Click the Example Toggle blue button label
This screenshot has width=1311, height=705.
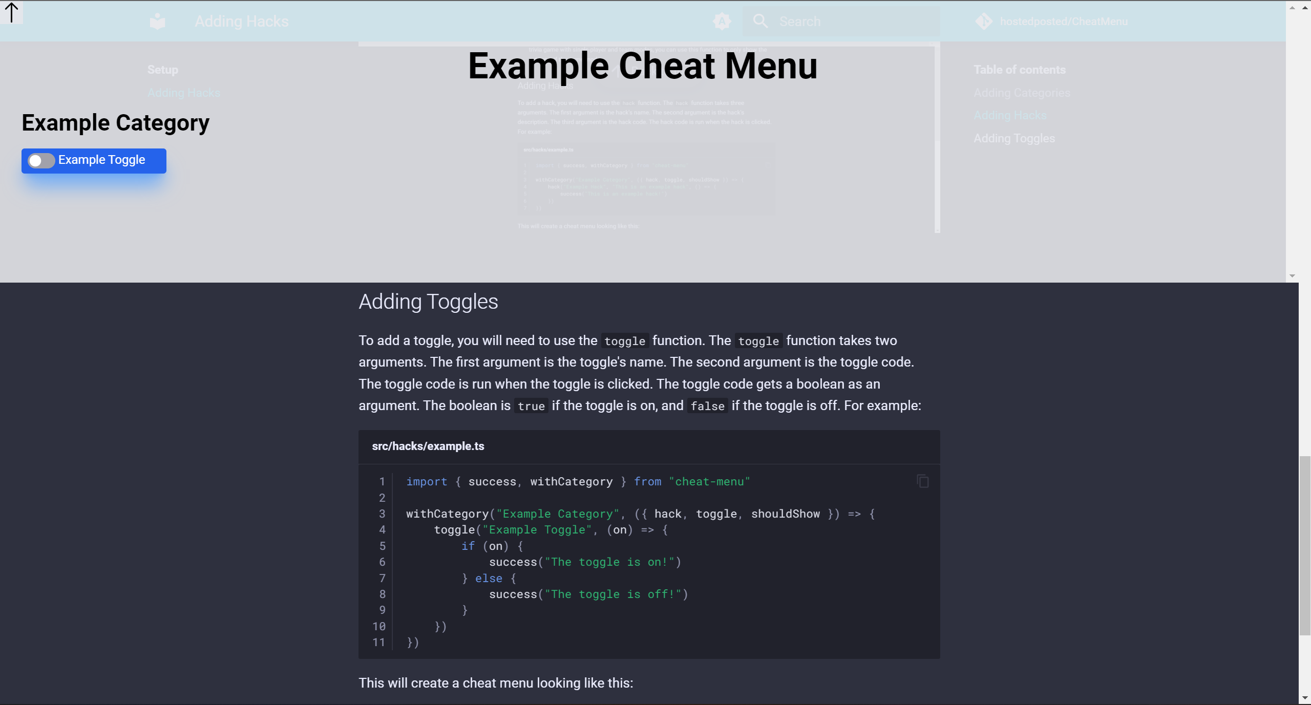[x=101, y=160]
